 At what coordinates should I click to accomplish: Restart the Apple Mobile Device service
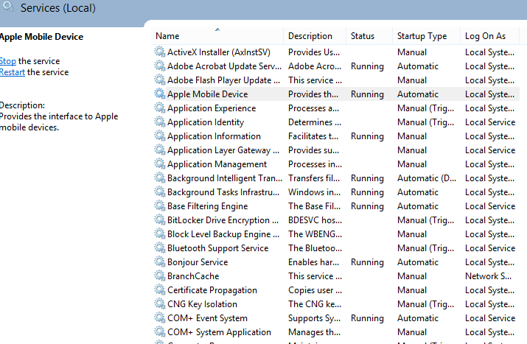[x=13, y=72]
